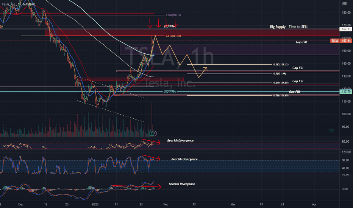
Task: Select the 300 WMA line label
Action: (x=170, y=92)
